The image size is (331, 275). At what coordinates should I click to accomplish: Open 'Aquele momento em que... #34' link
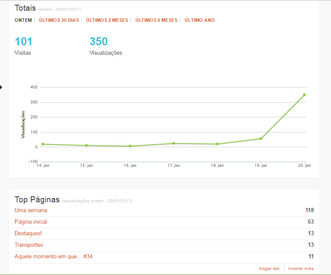coord(54,257)
